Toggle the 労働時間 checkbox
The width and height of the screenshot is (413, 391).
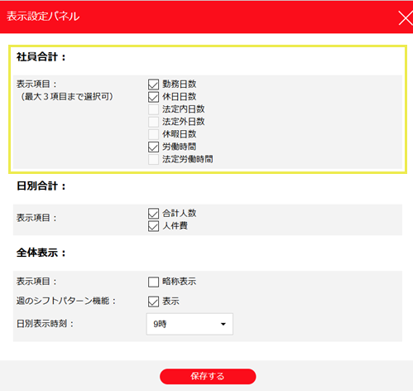tap(153, 147)
